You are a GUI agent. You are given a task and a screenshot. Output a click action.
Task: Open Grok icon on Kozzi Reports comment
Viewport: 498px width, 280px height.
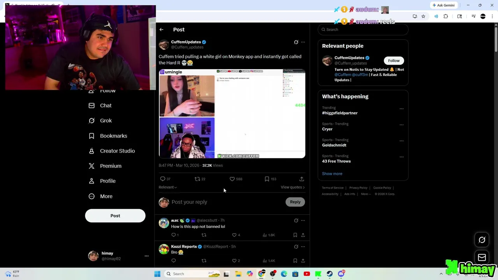(296, 247)
